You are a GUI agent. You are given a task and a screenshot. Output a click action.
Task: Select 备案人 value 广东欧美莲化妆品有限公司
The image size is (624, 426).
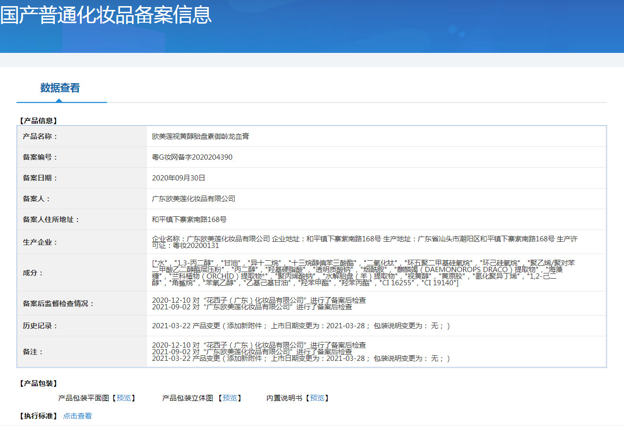(x=193, y=199)
